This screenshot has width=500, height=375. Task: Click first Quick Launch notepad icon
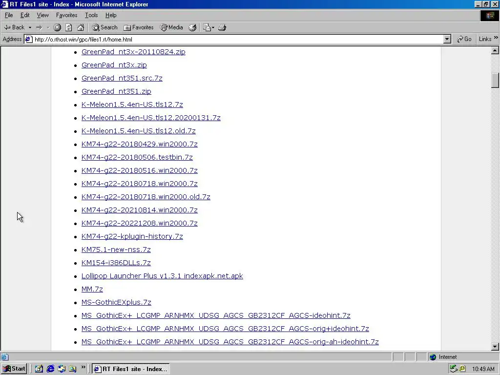point(39,369)
